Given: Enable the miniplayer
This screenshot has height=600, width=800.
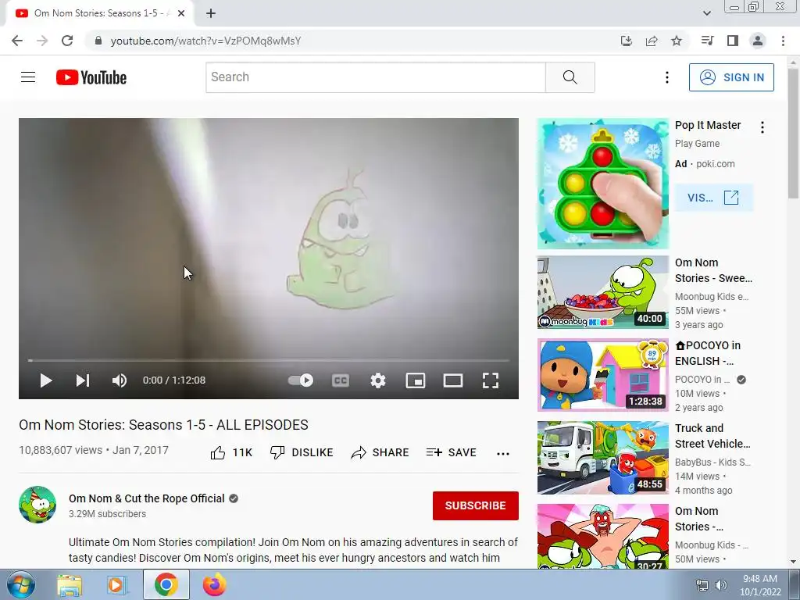Looking at the screenshot, I should pos(416,380).
